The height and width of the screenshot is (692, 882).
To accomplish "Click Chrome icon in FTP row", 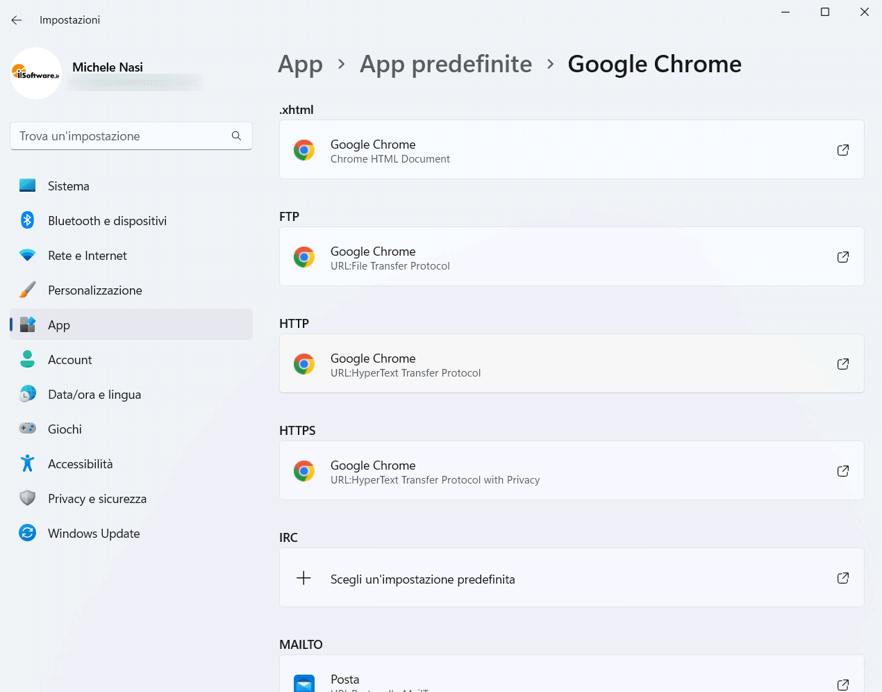I will (x=304, y=257).
